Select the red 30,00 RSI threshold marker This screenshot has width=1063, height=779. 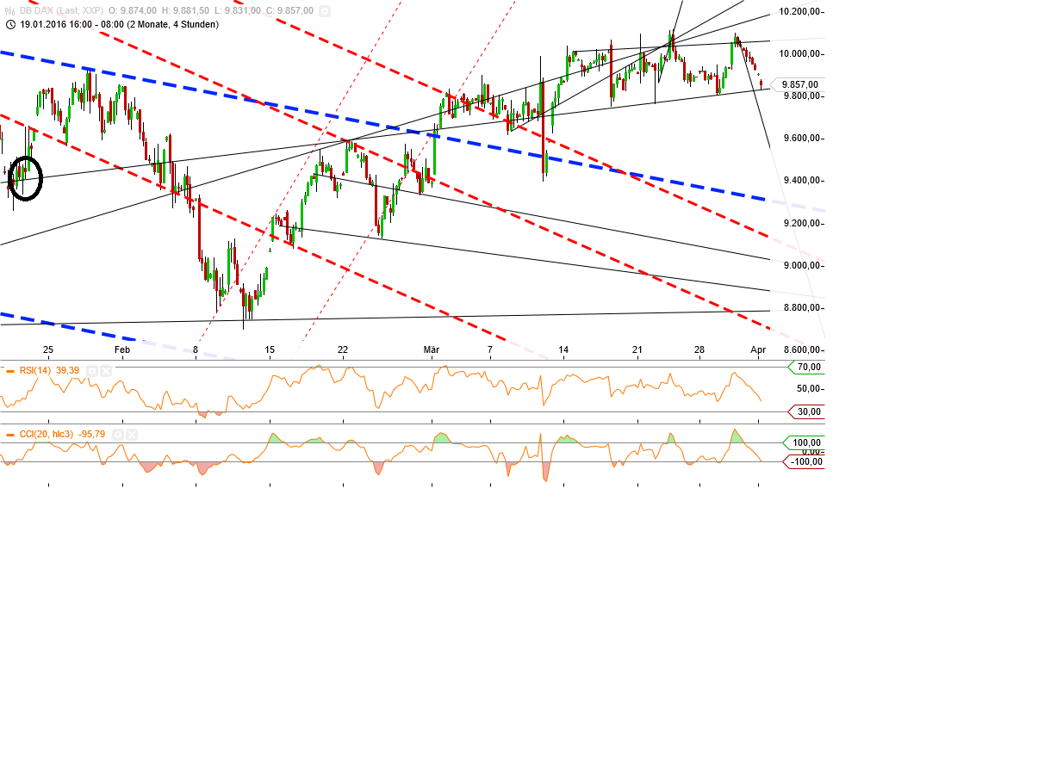805,412
